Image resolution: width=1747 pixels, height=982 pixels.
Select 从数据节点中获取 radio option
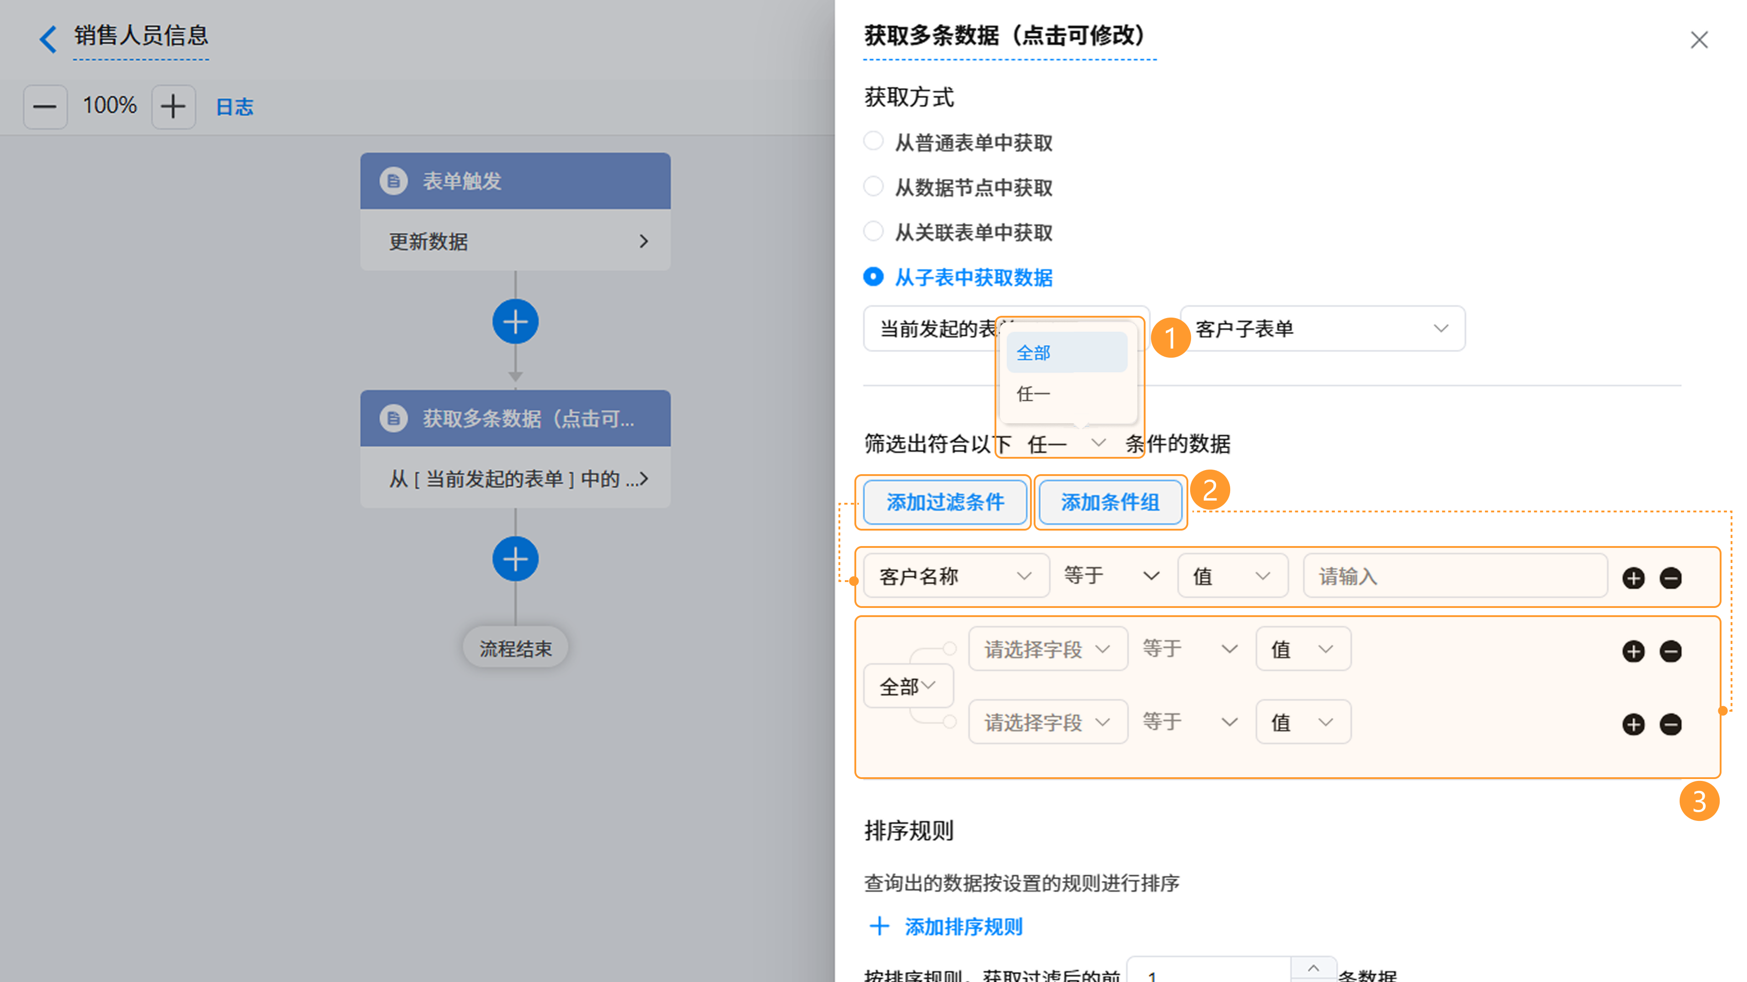[x=873, y=186]
